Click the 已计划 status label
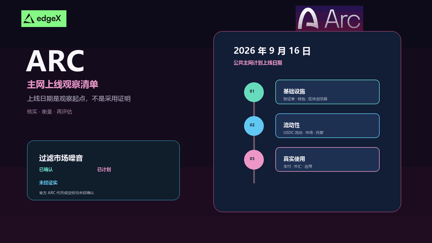 click(104, 169)
